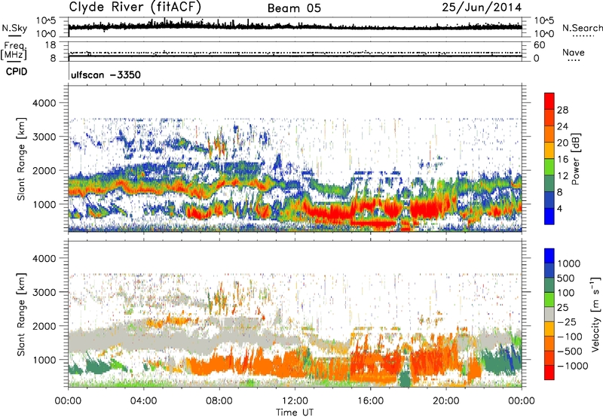The width and height of the screenshot is (603, 417).
Task: Click the 'Freq. [MHz]' label
Action: pos(14,50)
